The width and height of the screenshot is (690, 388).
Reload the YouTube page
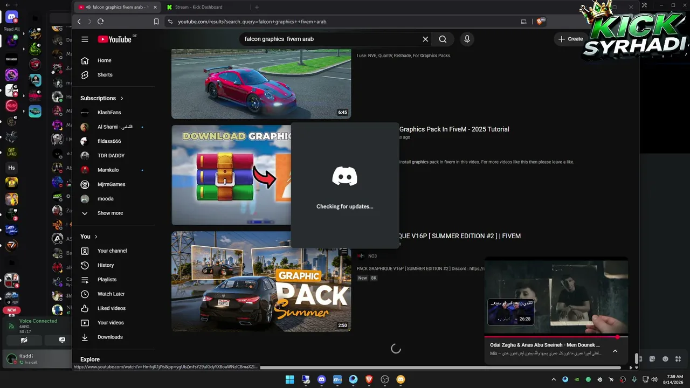(100, 22)
